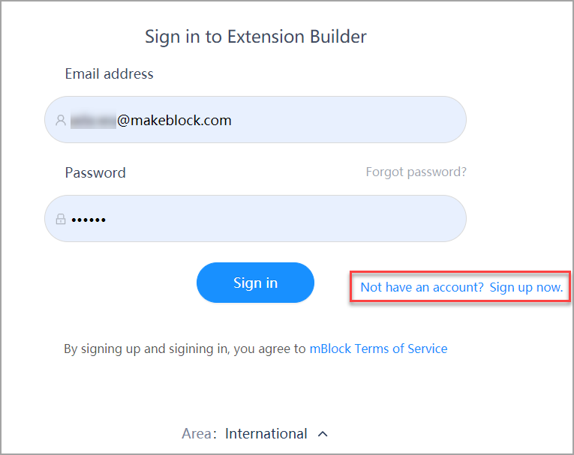Click the Not have an account? text

[x=422, y=288]
